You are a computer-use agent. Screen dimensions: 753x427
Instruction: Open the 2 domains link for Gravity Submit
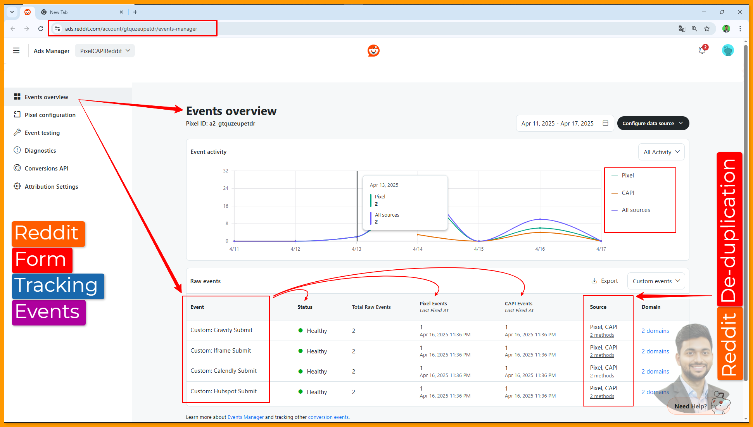coord(655,331)
